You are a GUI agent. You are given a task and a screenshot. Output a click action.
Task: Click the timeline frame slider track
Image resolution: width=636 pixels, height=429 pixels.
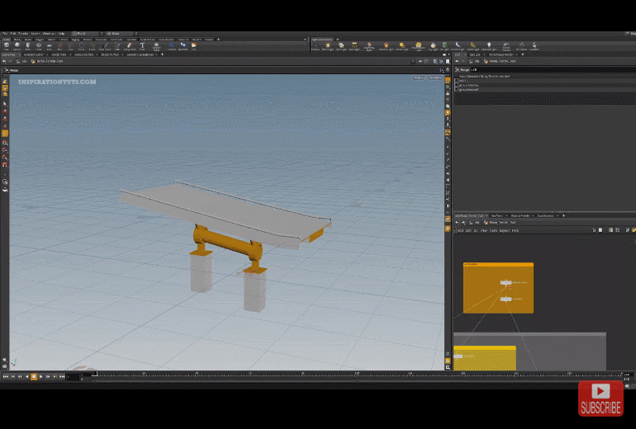pyautogui.click(x=330, y=376)
